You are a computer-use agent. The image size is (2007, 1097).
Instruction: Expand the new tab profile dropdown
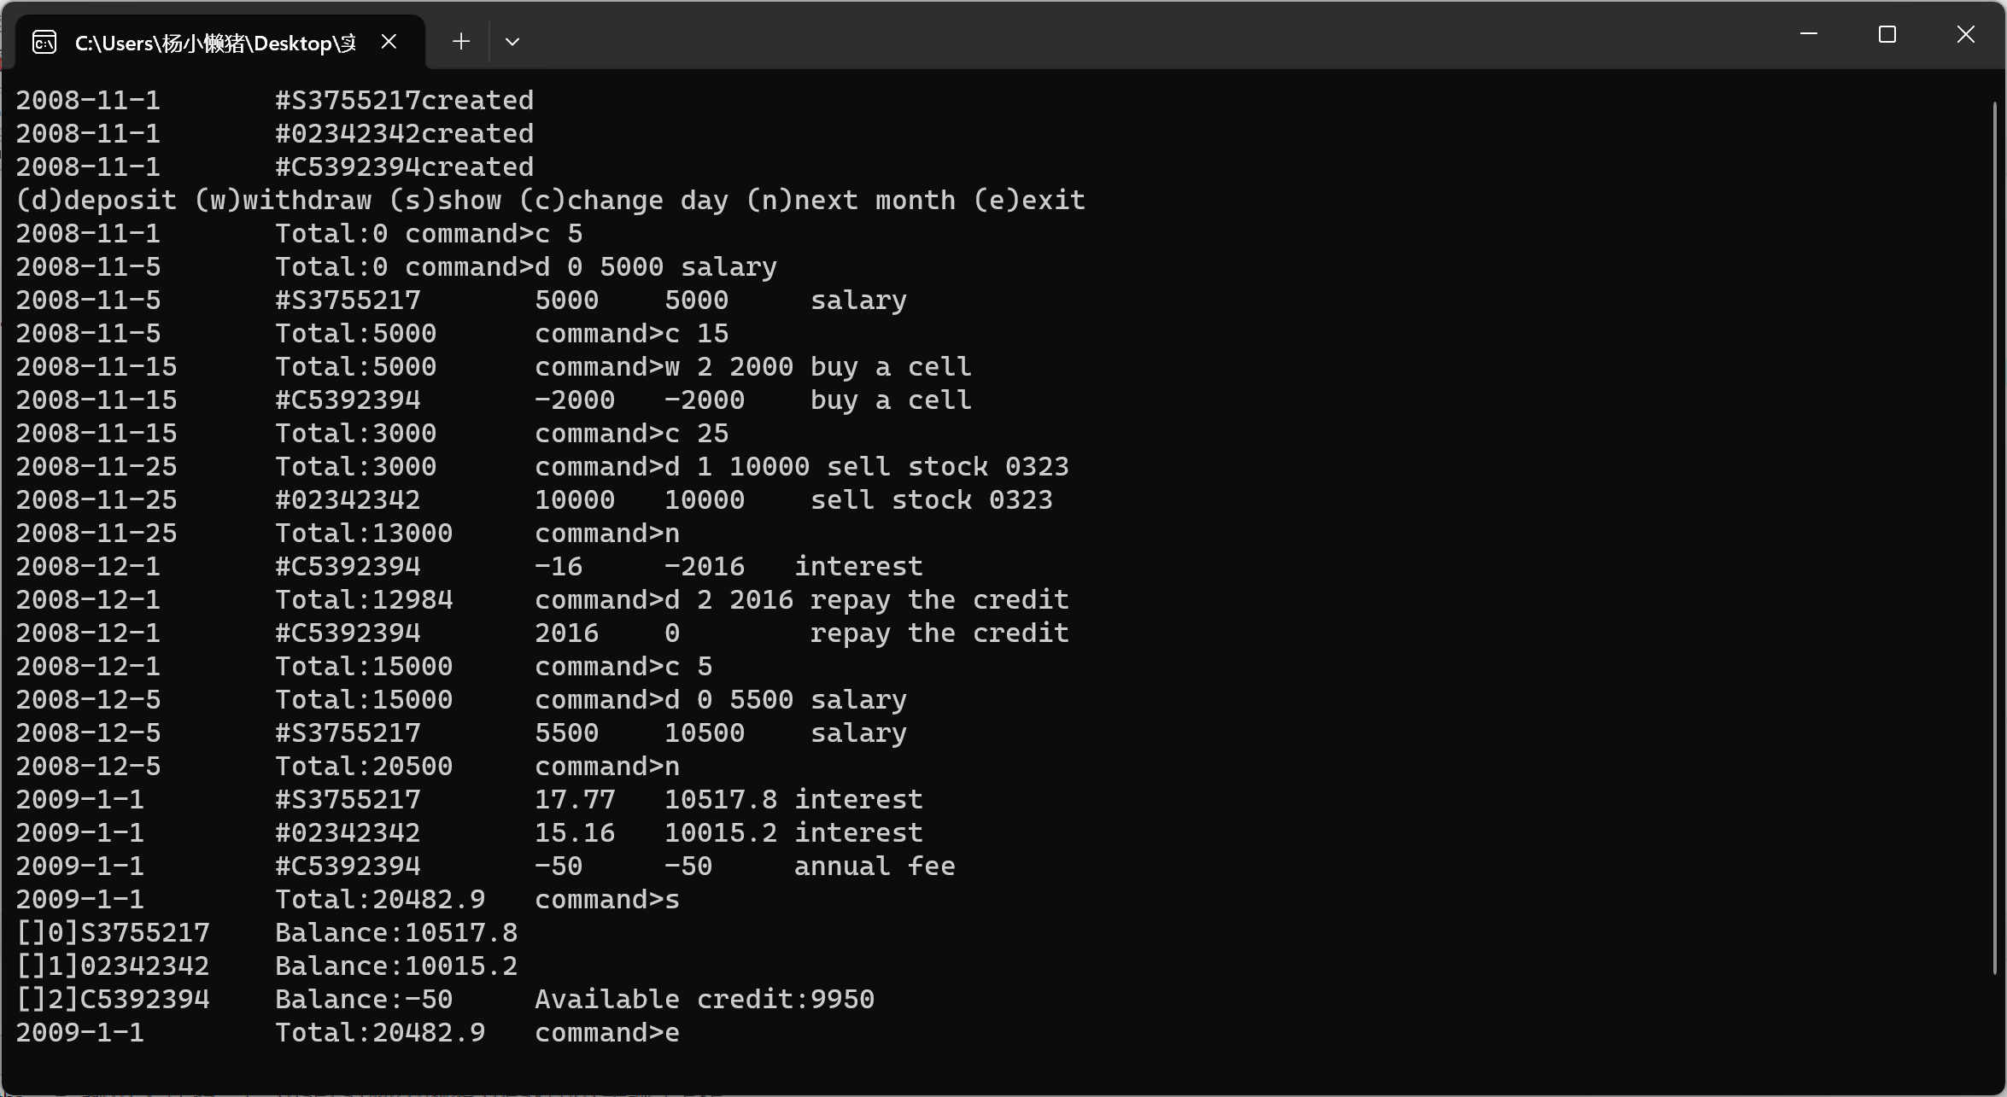click(x=512, y=41)
